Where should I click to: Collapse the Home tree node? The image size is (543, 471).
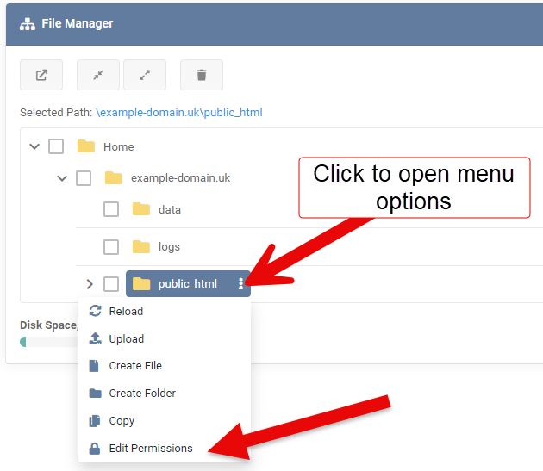tap(34, 146)
